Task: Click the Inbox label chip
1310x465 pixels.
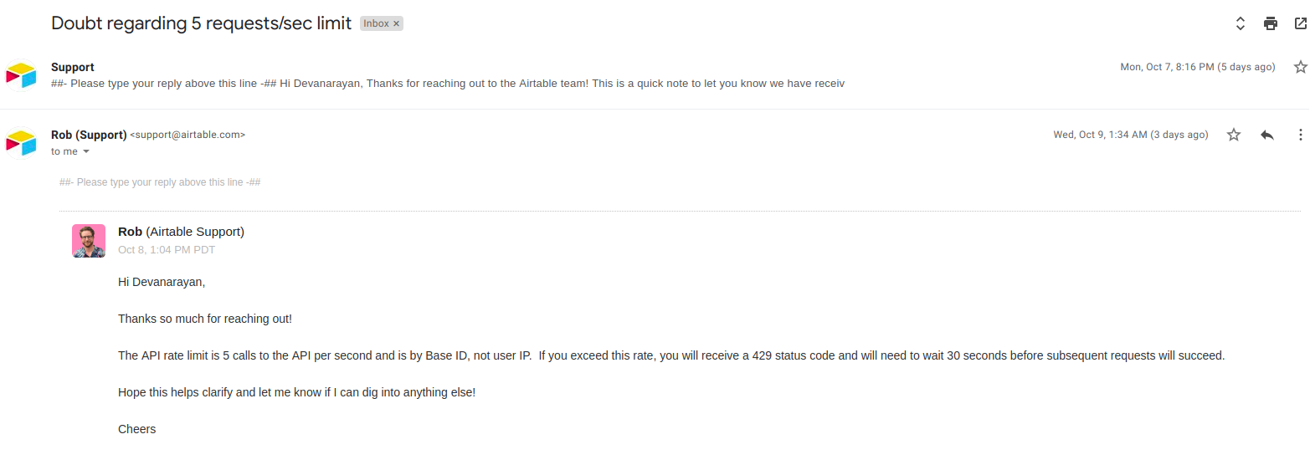Action: pos(376,24)
